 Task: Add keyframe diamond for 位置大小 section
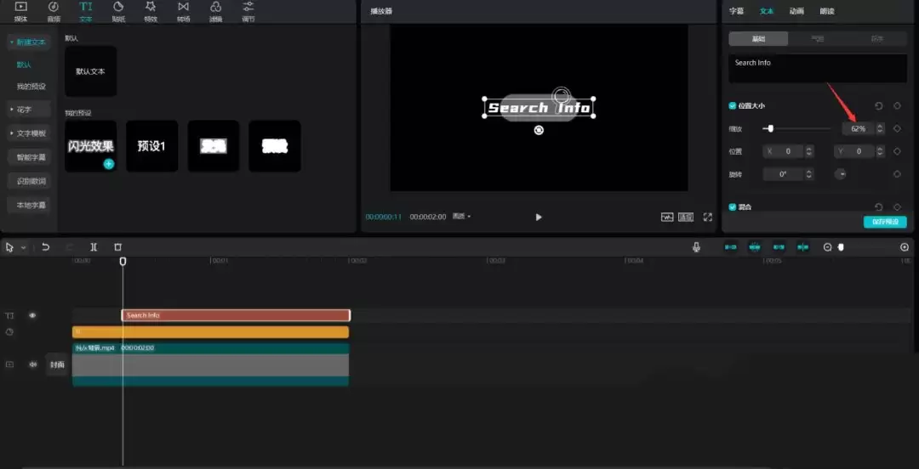pos(897,106)
